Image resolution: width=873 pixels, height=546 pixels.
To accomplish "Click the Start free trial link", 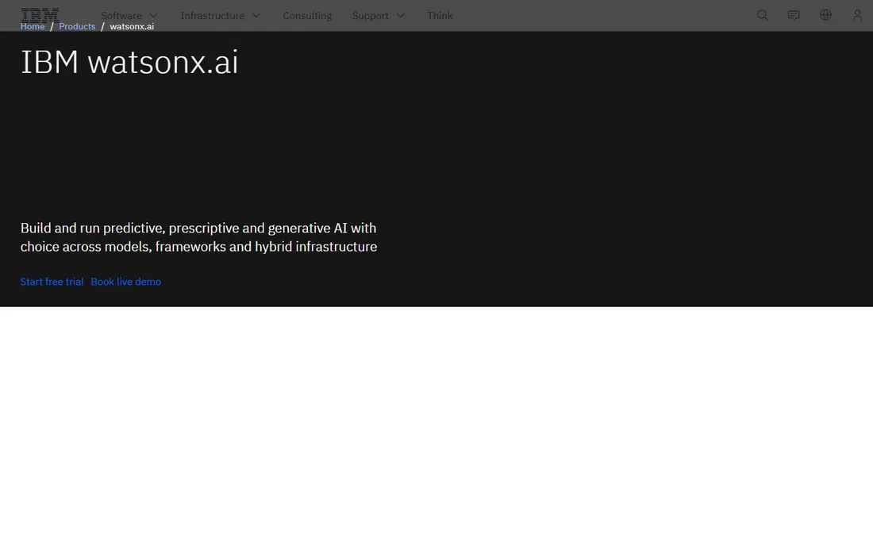I will [52, 282].
